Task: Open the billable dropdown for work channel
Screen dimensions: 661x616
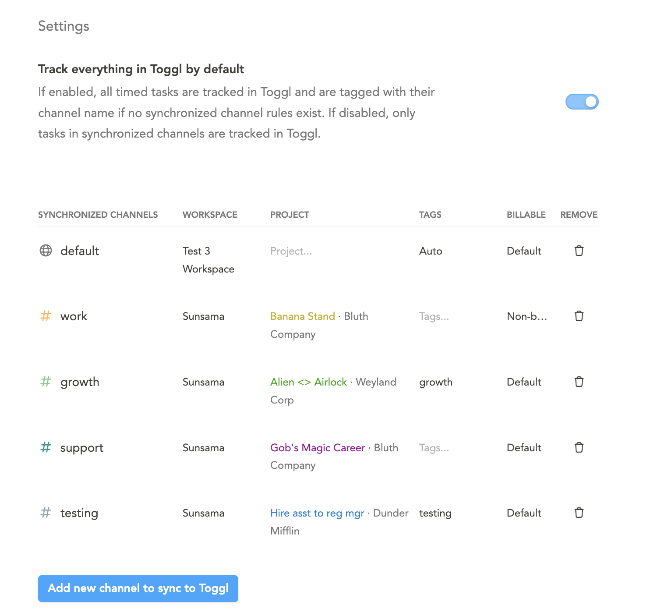Action: tap(527, 316)
